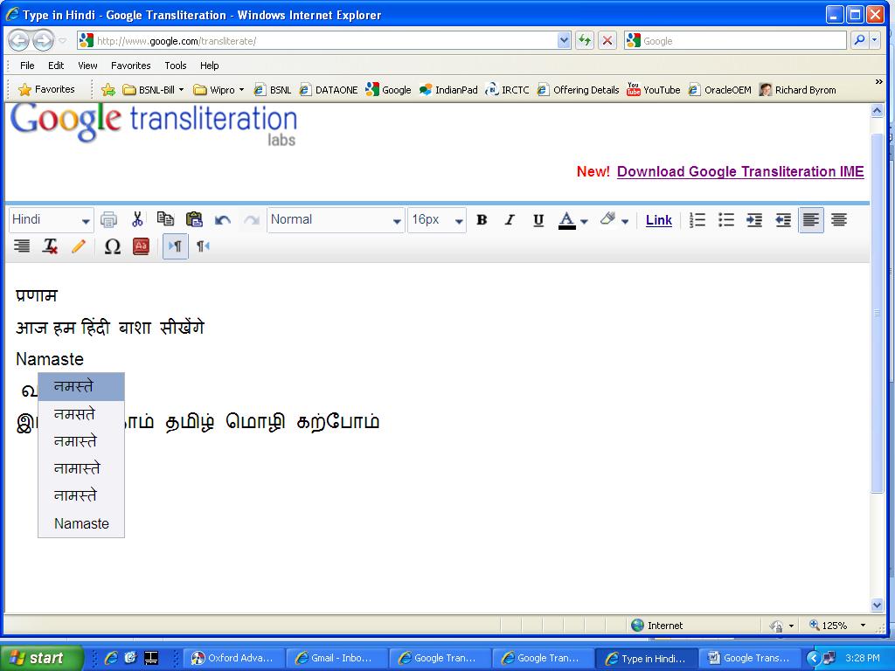Open the Tools menu
This screenshot has height=671, width=895.
[x=175, y=65]
